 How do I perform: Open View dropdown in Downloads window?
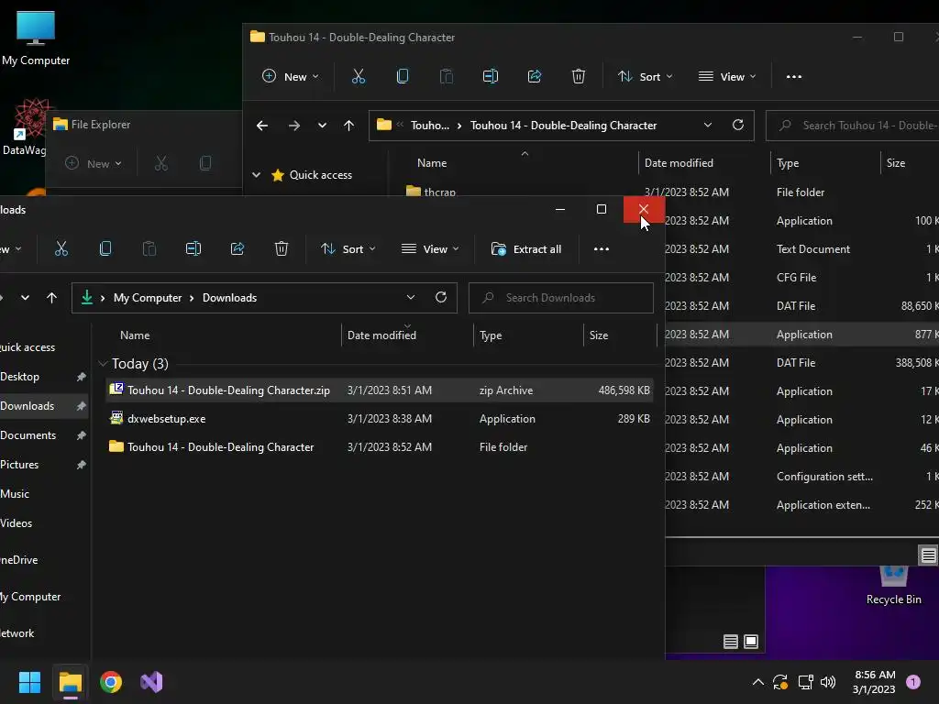(x=430, y=249)
